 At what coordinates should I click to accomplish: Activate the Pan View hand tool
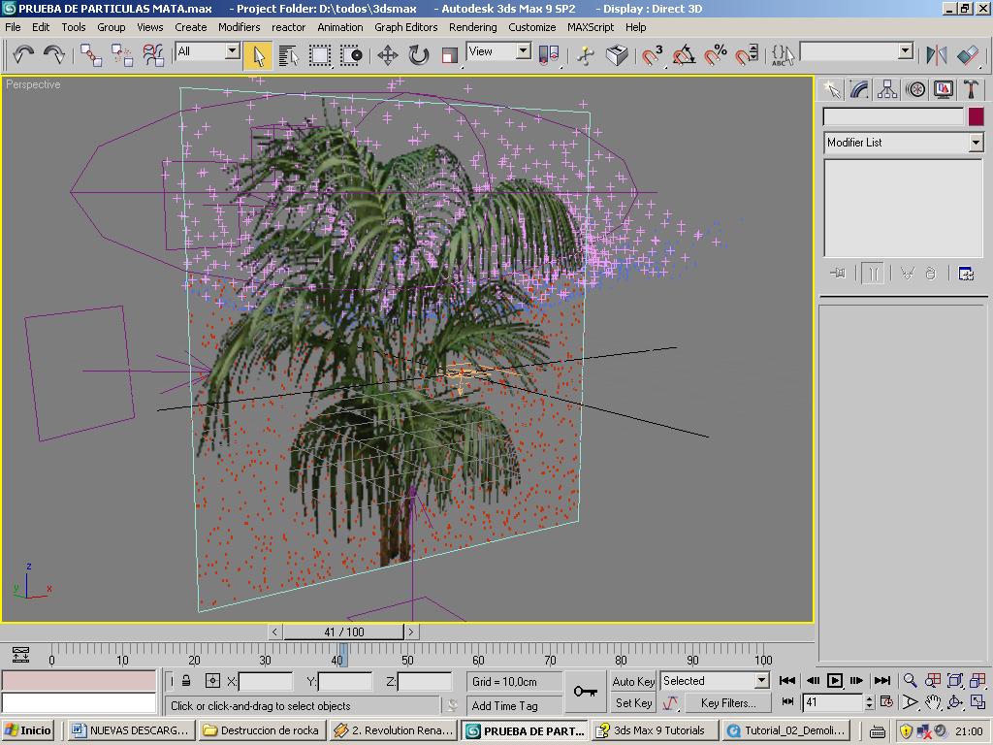[x=933, y=702]
